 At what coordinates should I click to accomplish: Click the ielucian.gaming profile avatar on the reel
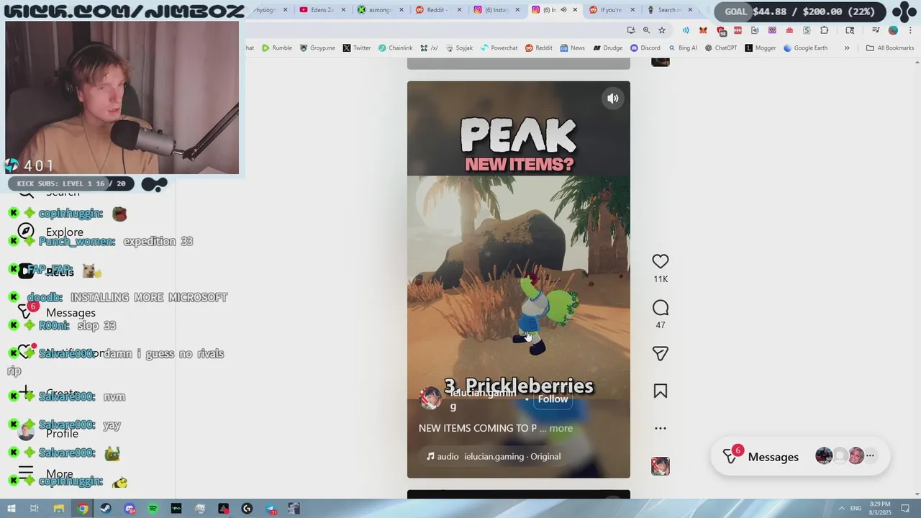tap(430, 399)
